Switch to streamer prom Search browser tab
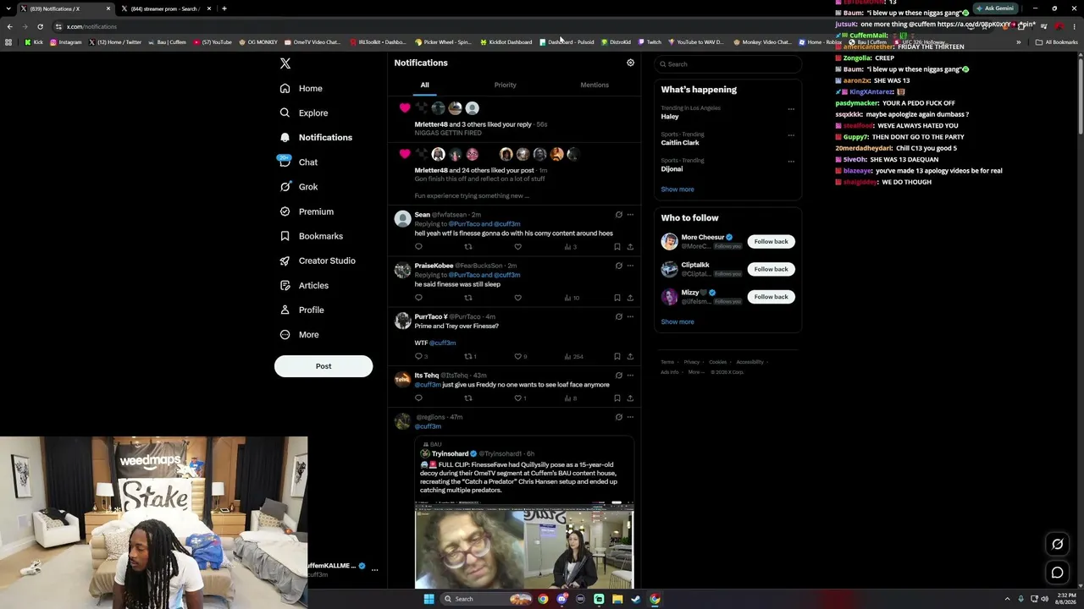This screenshot has width=1084, height=609. 165,8
